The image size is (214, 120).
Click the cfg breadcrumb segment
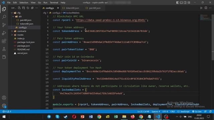[44, 13]
